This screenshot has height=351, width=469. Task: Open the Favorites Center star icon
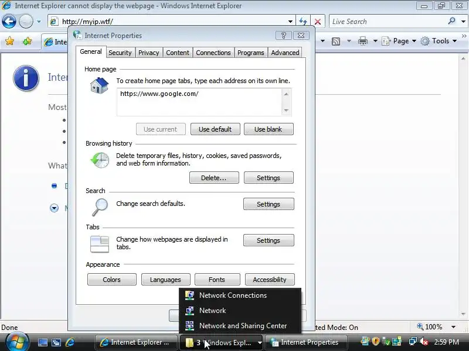9,41
